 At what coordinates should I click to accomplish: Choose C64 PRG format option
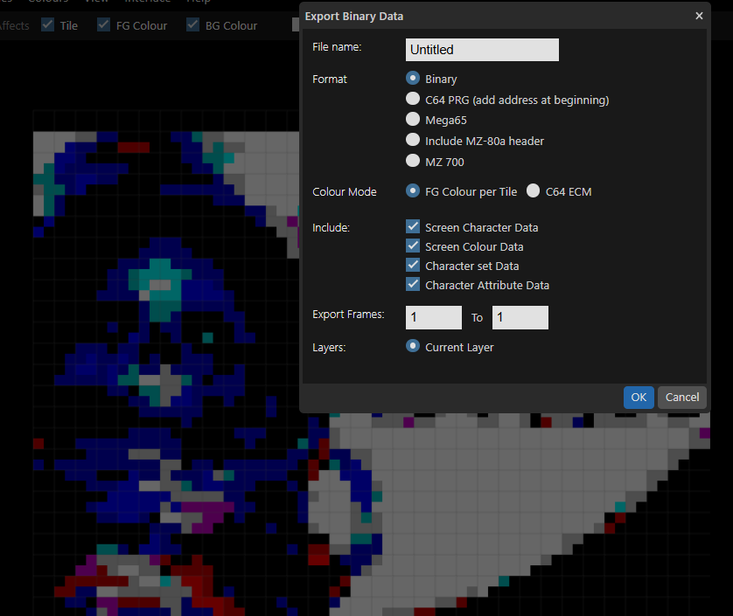(x=413, y=99)
